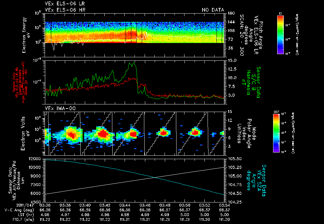This screenshot has width=324, height=224.
Task: Click the 'Electron Volts eV' axis label
Action: click(24, 134)
